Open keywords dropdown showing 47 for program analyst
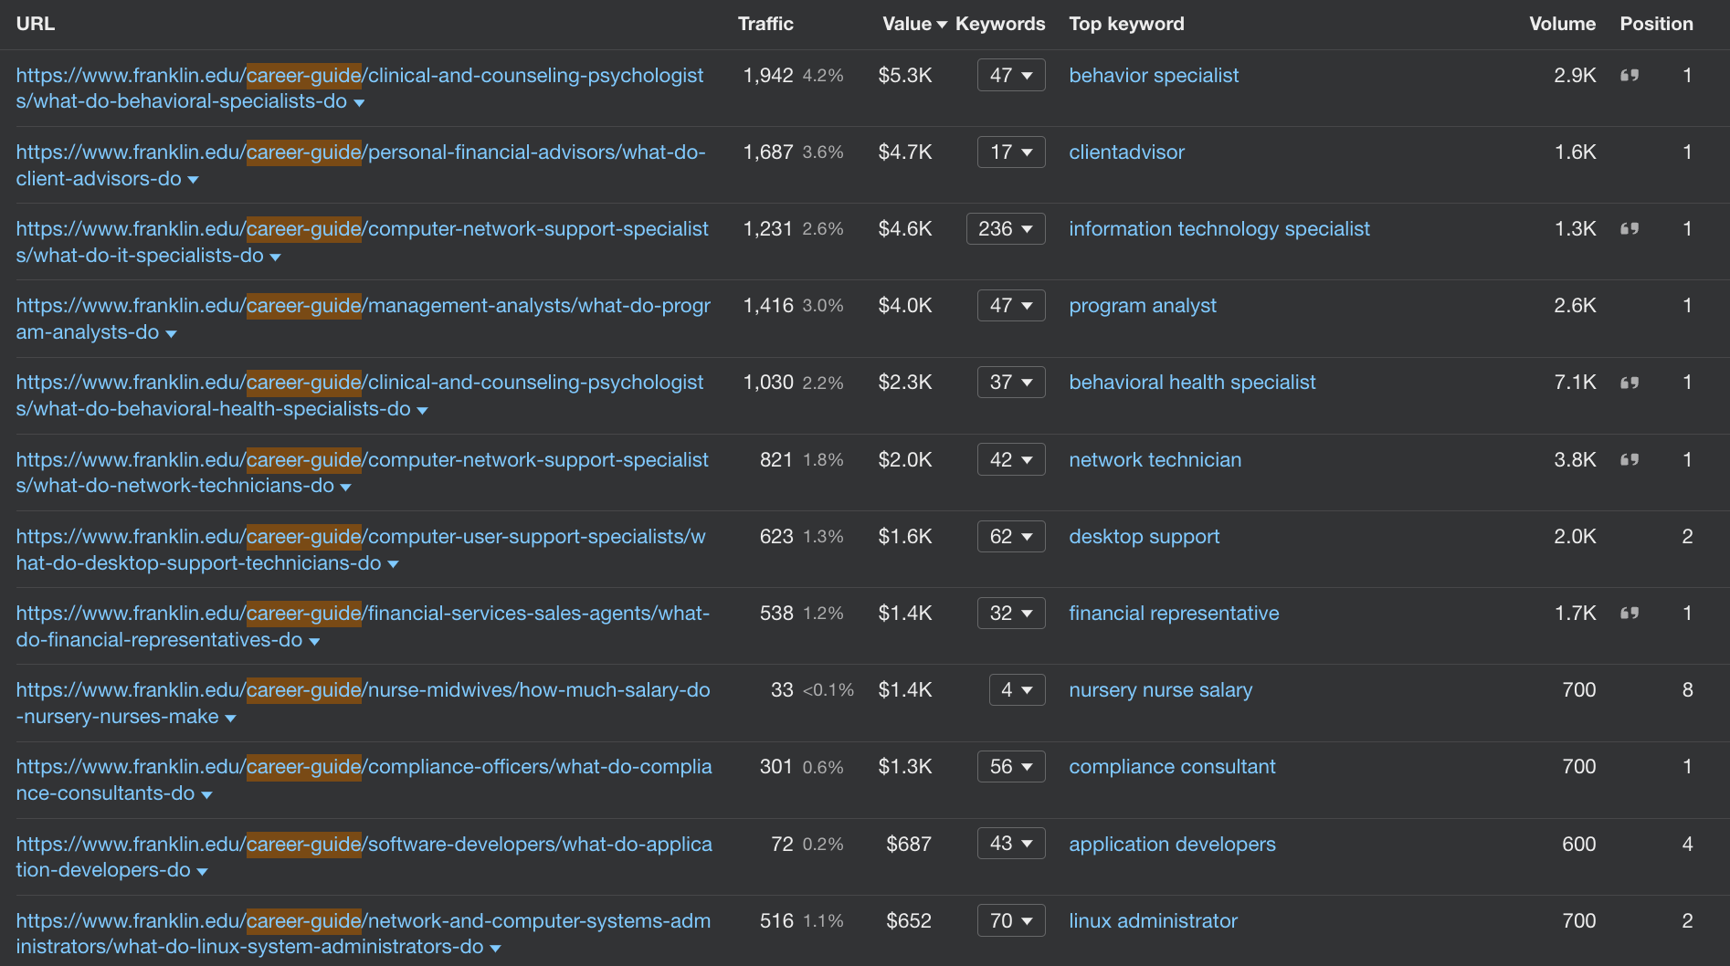Viewport: 1730px width, 966px height. (x=1011, y=305)
